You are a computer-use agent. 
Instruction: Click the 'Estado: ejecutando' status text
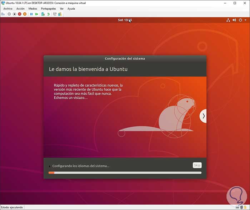[x=12, y=207]
